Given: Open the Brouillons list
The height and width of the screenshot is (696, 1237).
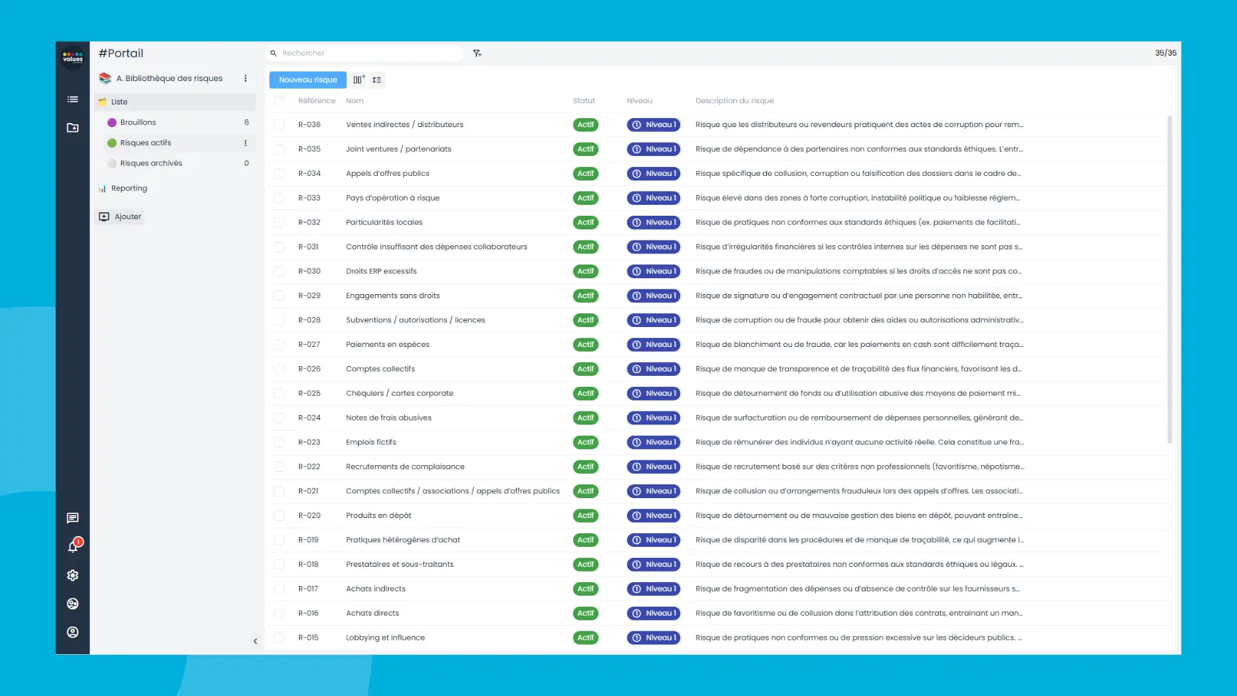Looking at the screenshot, I should coord(138,122).
